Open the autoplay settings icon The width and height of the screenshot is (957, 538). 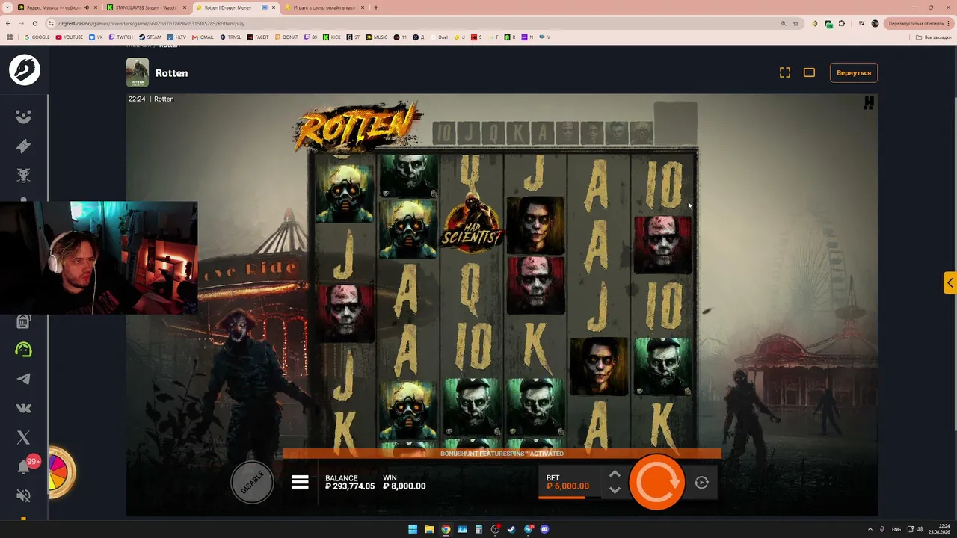click(701, 483)
